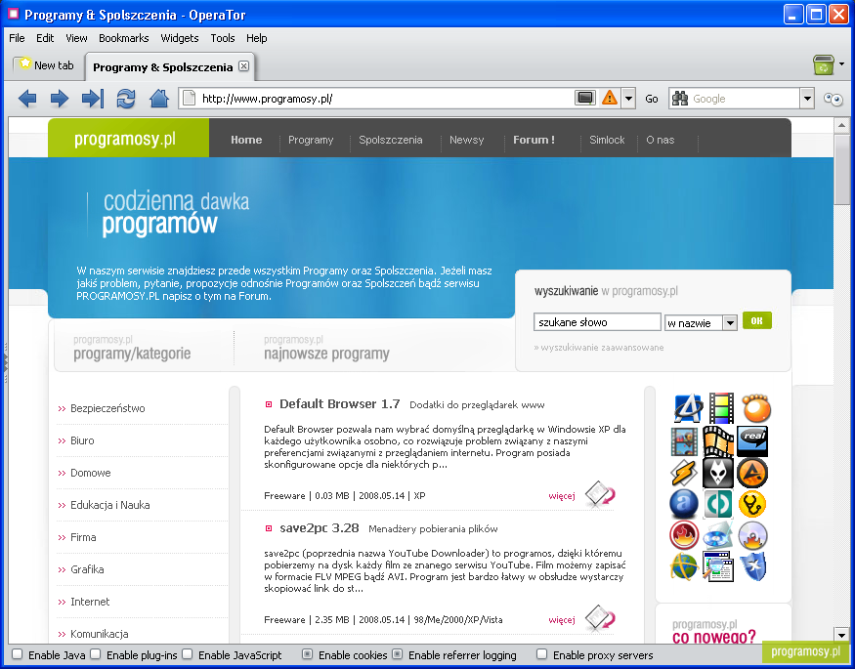Open the Bezpieczeństwo category
The width and height of the screenshot is (855, 669).
coord(107,408)
